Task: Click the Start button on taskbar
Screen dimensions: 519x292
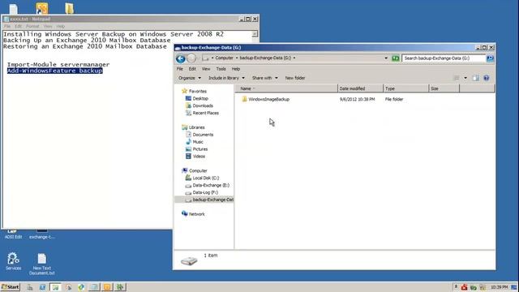Action: coord(11,286)
